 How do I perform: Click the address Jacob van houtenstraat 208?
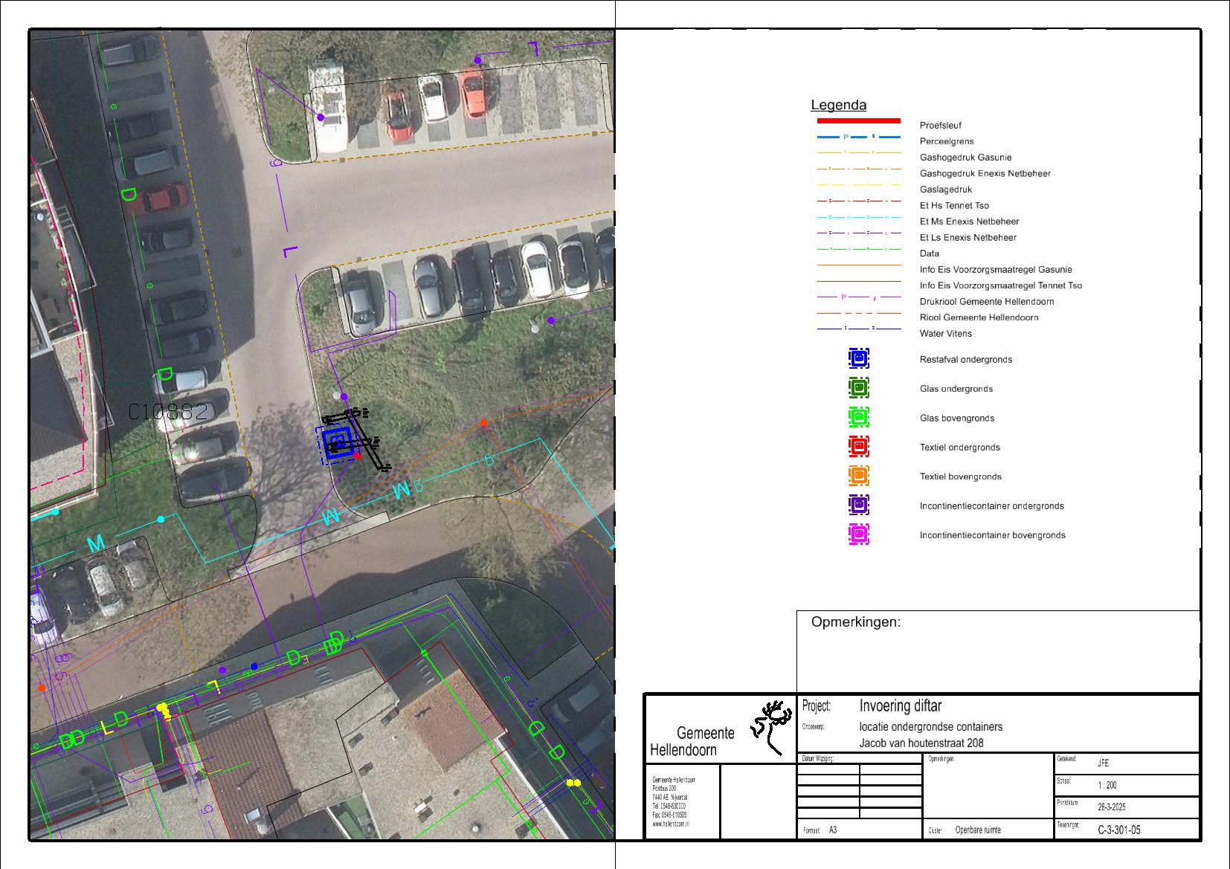[x=921, y=743]
